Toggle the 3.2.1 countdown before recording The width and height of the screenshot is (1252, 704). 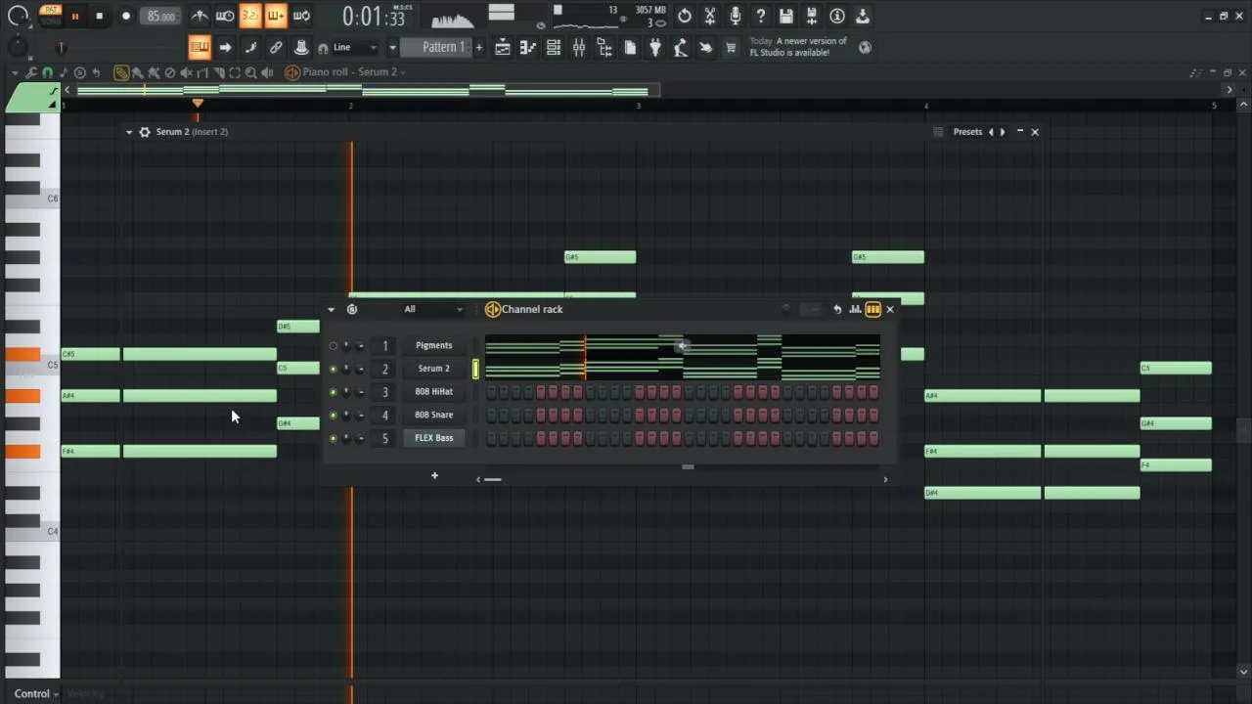[x=250, y=16]
